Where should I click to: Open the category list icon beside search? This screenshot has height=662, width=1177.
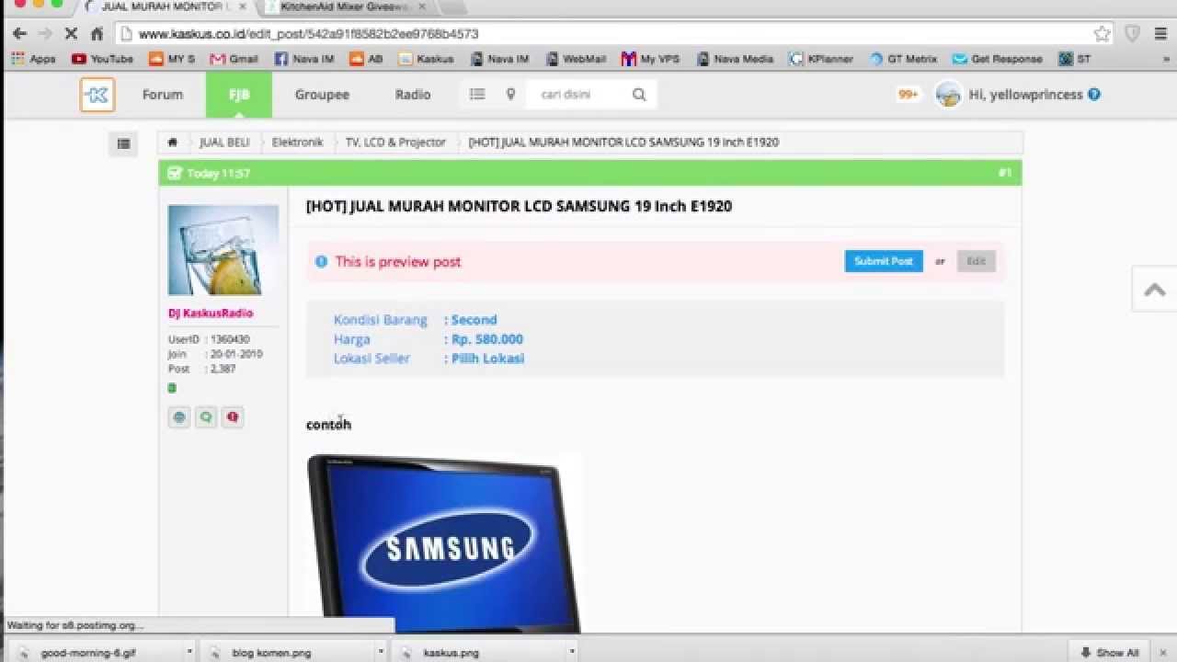click(477, 95)
